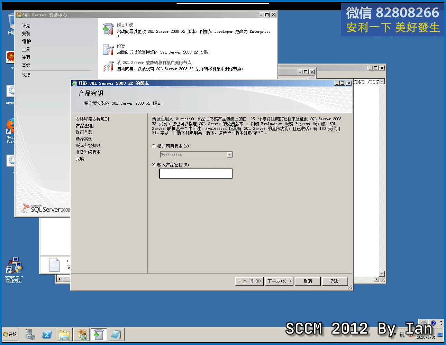Click the notepad-like taskbar icon
The image size is (446, 345).
coord(116,334)
